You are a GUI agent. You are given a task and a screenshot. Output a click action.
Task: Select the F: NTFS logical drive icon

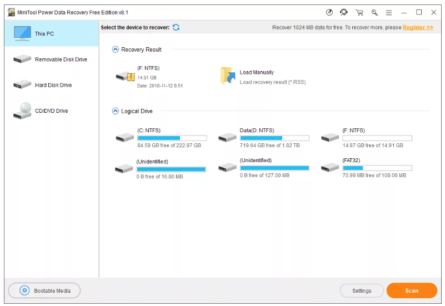(330, 138)
